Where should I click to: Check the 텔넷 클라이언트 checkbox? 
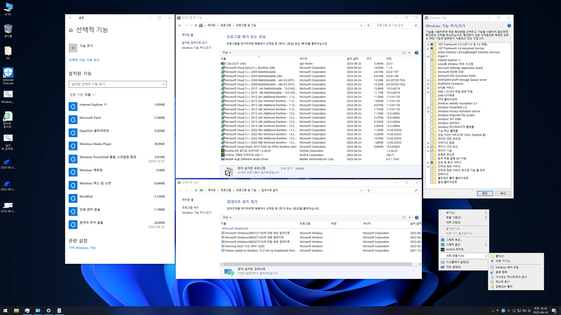[432, 182]
